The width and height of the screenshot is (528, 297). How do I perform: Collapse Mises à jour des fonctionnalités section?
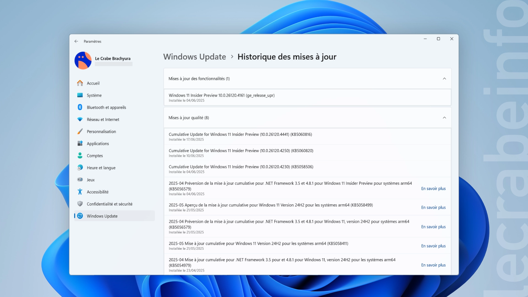[444, 79]
